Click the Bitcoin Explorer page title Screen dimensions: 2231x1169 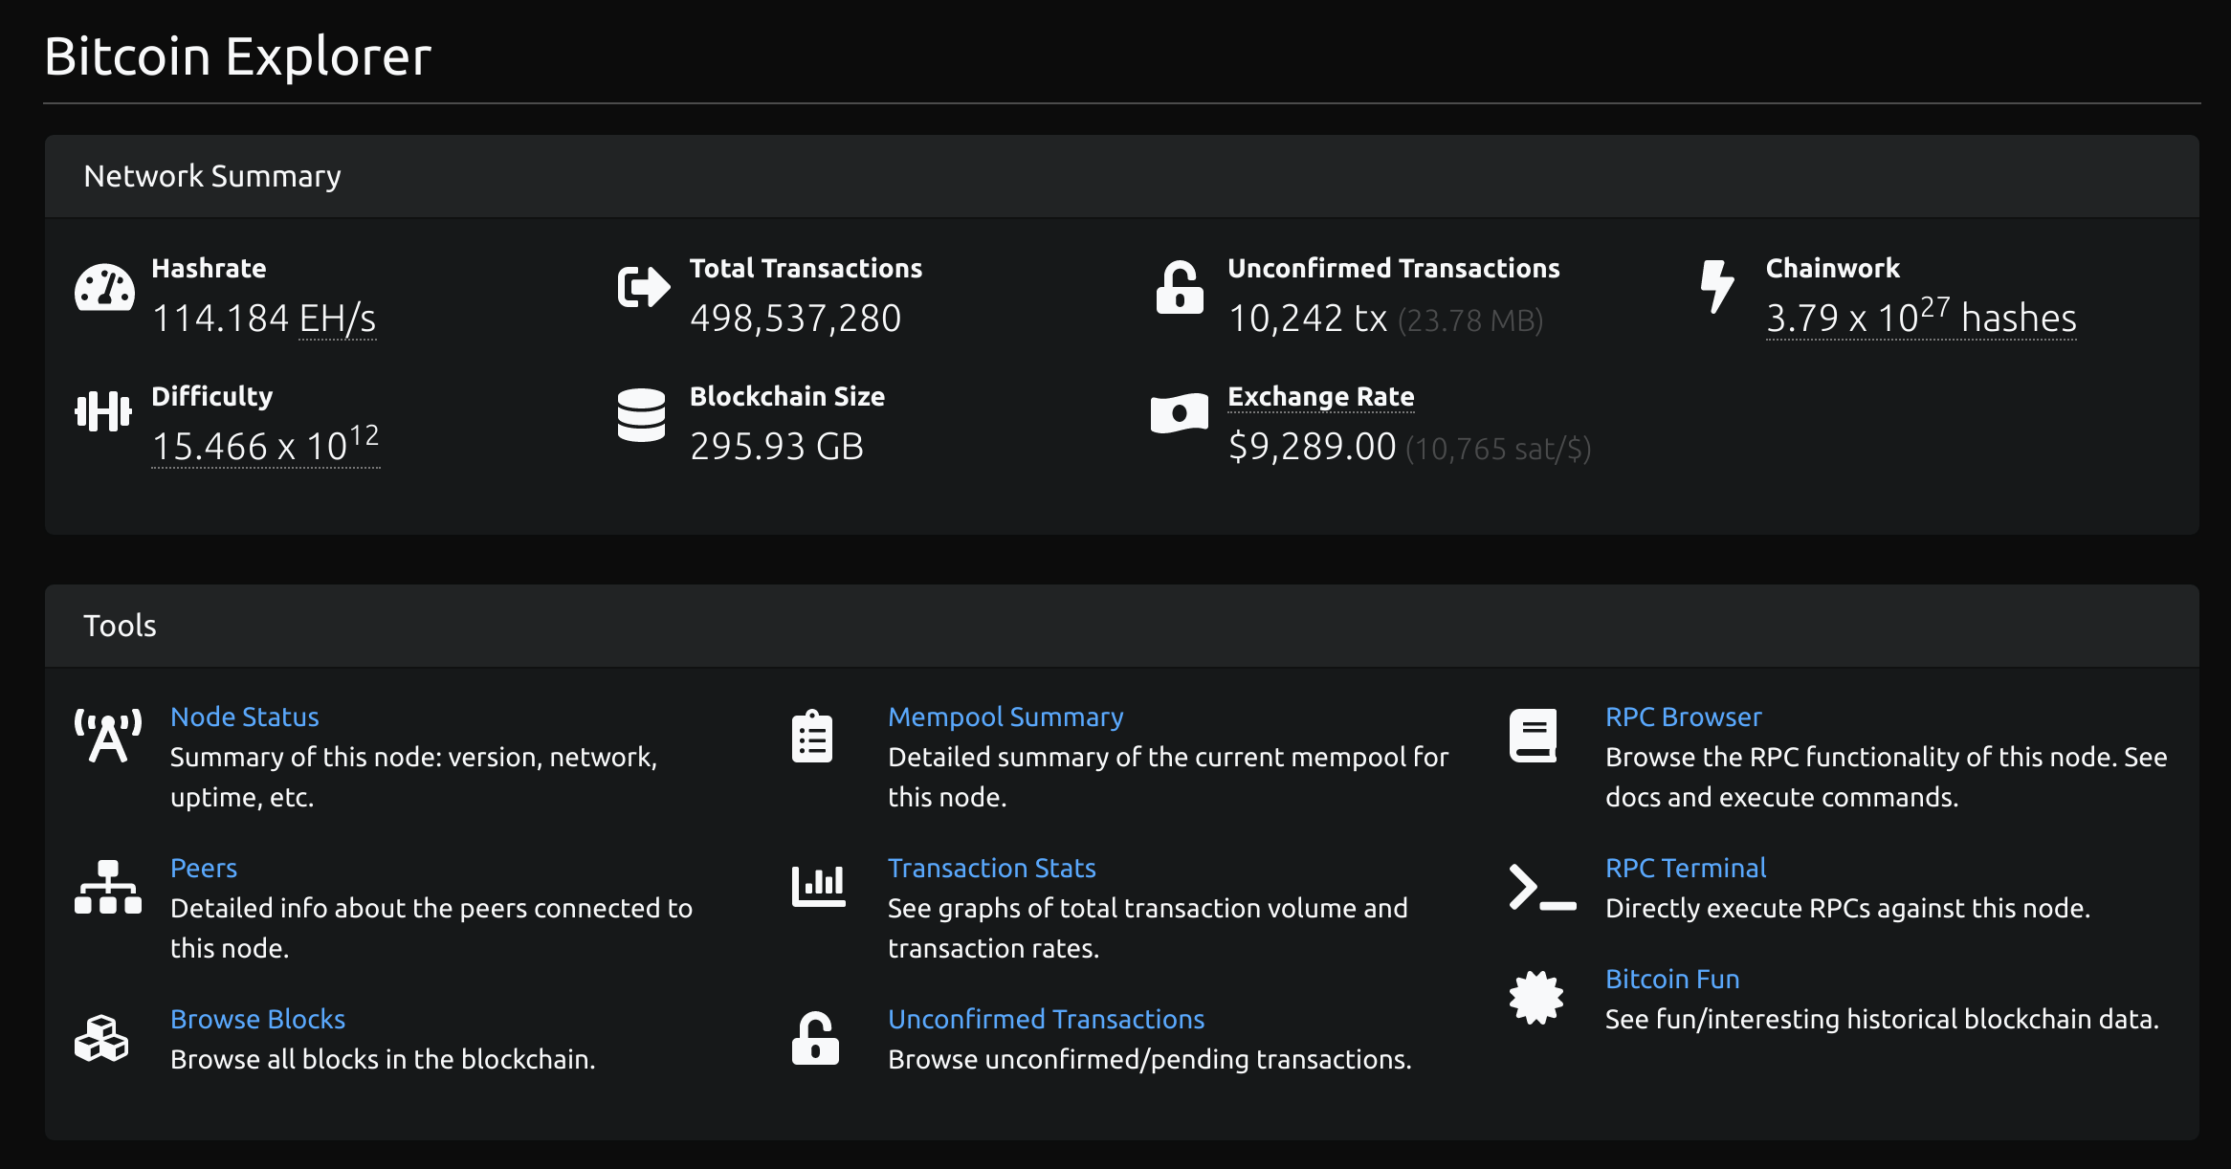[x=238, y=56]
